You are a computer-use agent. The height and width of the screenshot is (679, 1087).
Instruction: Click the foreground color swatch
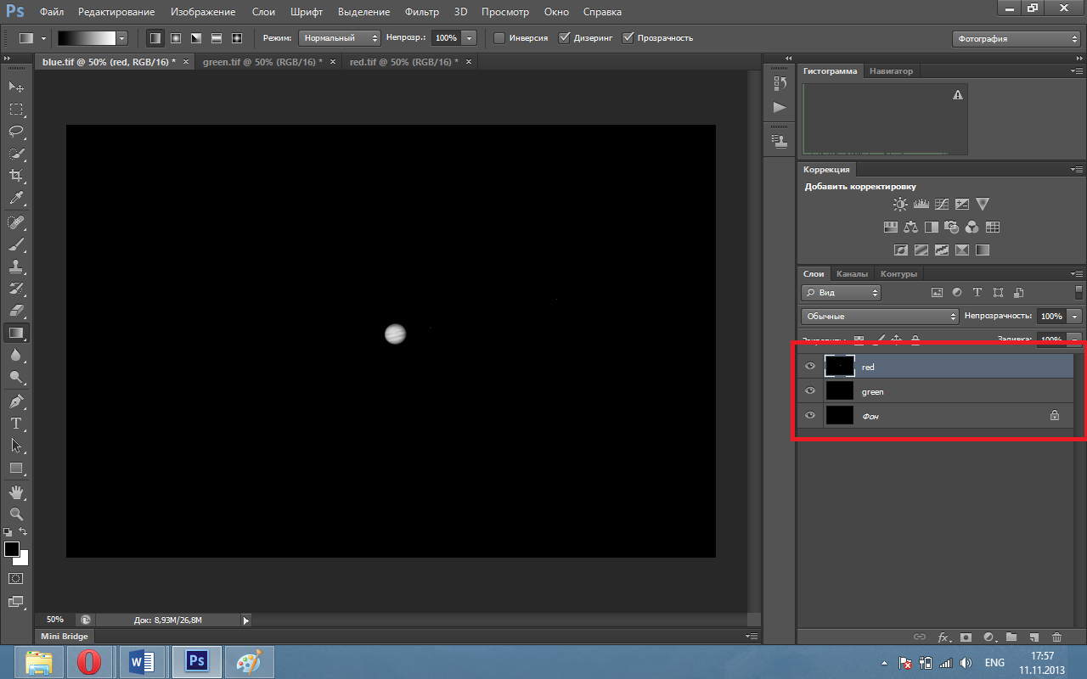(x=12, y=549)
